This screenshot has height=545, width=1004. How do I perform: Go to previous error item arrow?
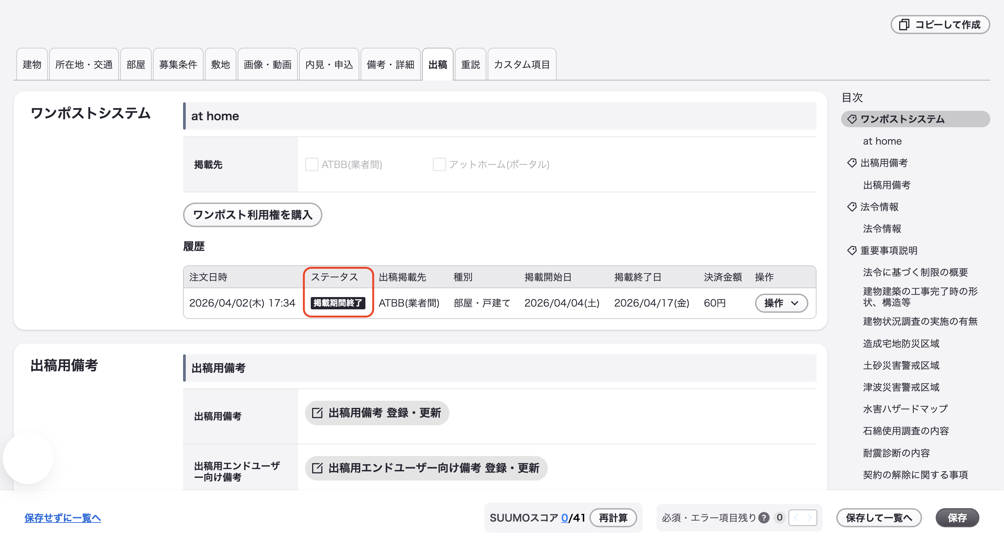click(x=796, y=517)
